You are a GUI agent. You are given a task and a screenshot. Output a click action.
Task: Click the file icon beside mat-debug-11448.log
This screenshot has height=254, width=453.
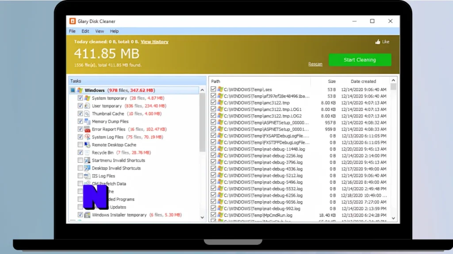(x=220, y=149)
